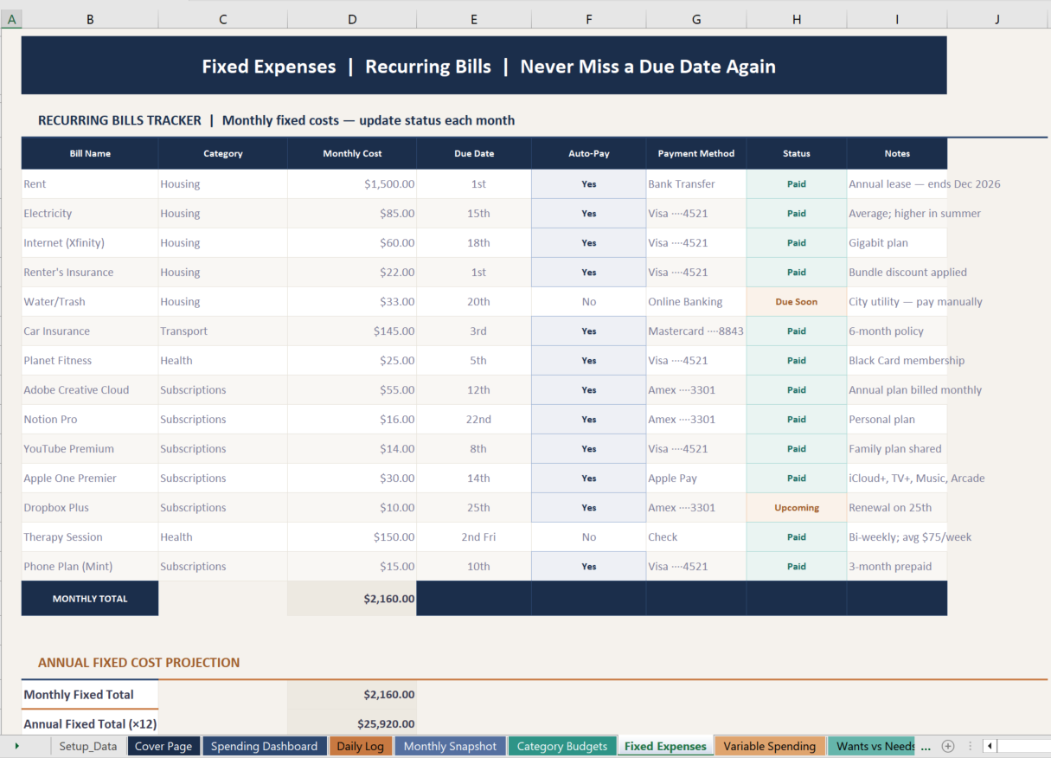This screenshot has height=758, width=1051.
Task: Select the Rent bill name cell
Action: tap(90, 184)
